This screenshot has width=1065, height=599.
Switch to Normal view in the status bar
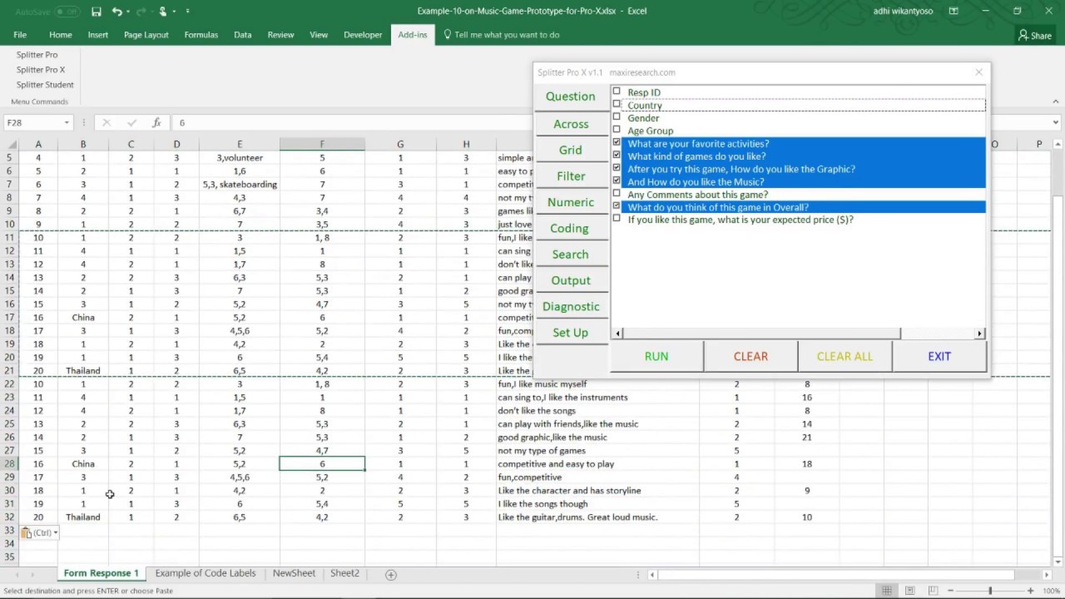pyautogui.click(x=888, y=591)
